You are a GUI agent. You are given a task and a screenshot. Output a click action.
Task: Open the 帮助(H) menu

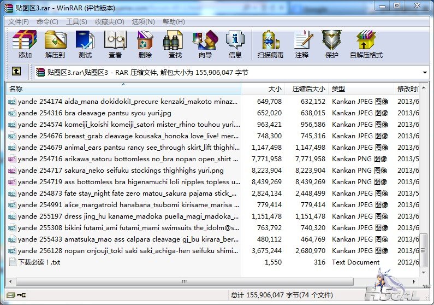pos(174,22)
